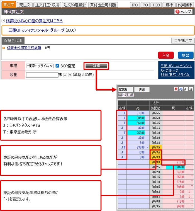Open the TOB tab

point(156,5)
